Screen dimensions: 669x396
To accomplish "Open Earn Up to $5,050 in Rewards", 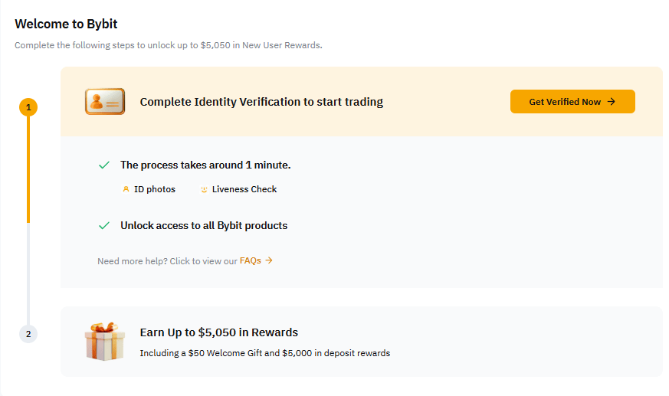I will [219, 332].
